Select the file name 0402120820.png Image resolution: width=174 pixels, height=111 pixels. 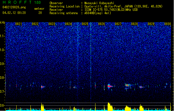[14, 7]
